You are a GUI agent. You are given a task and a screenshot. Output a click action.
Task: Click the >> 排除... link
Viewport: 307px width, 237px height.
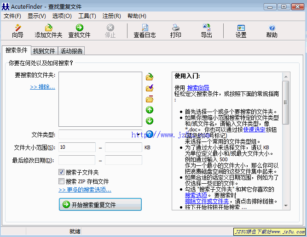click(42, 87)
